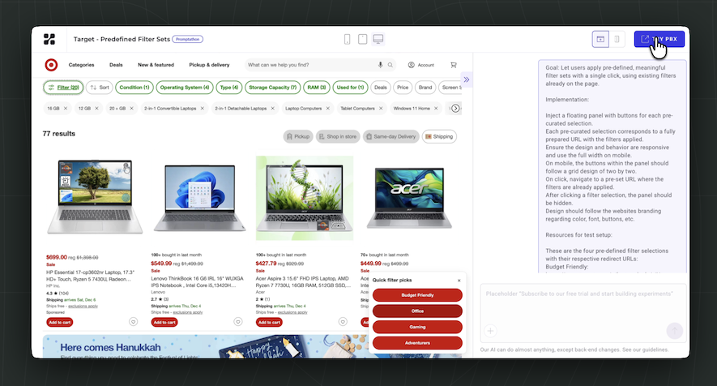The height and width of the screenshot is (386, 717).
Task: Apply the Budget Friendly quick filter
Action: tap(417, 295)
